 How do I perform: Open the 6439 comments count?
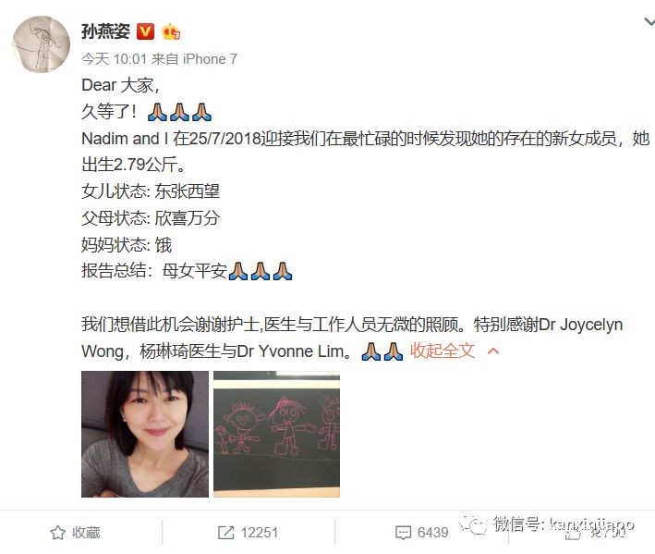tap(432, 532)
